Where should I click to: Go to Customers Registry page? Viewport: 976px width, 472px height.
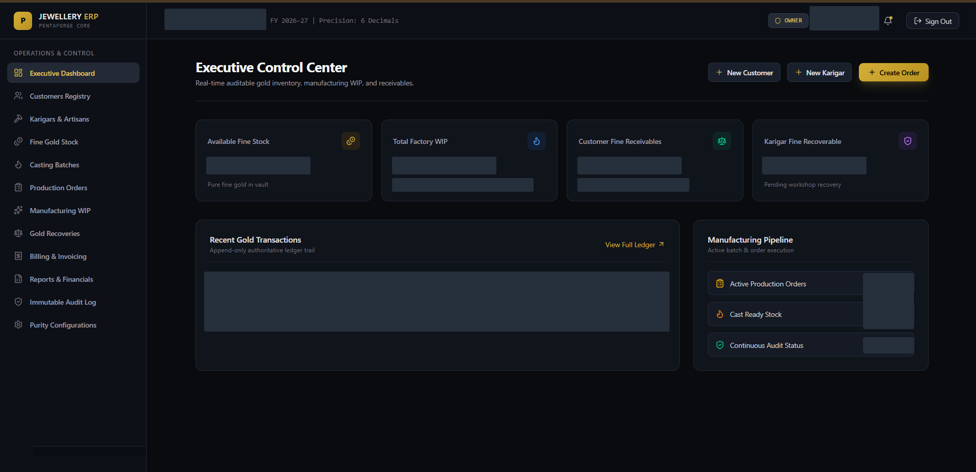point(73,96)
